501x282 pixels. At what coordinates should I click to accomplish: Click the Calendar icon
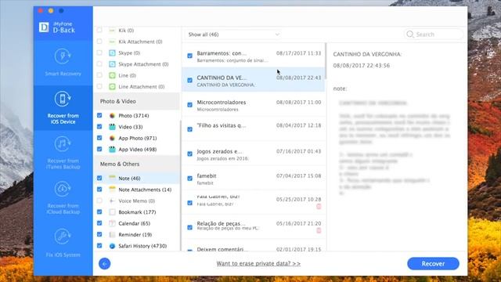[x=112, y=223]
